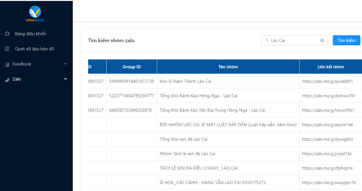Clear the search text with the X icon

click(322, 40)
